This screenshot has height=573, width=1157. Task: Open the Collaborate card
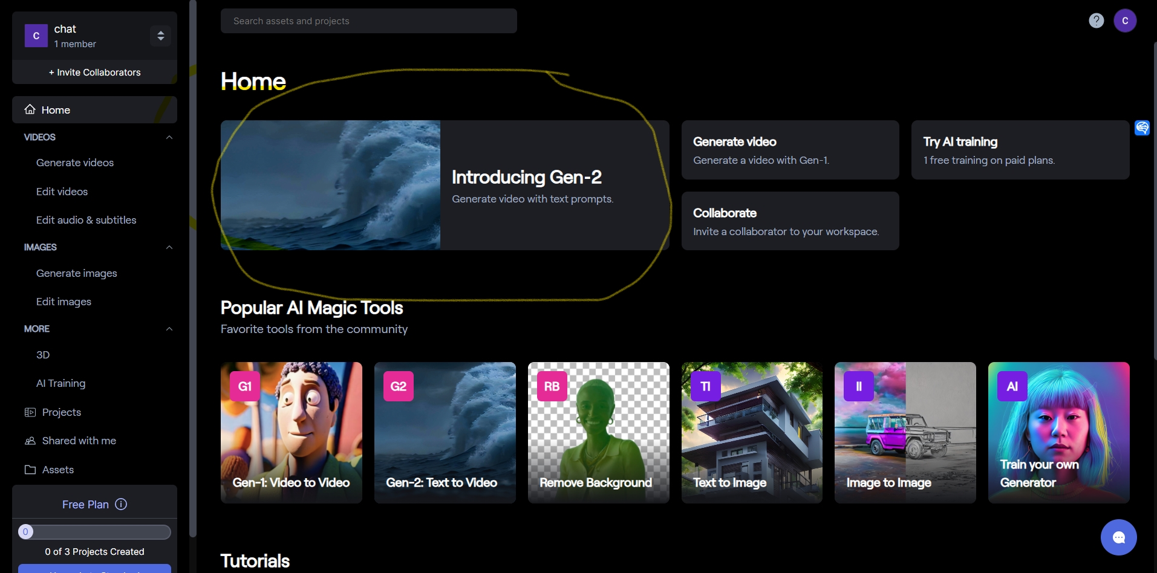pos(790,221)
